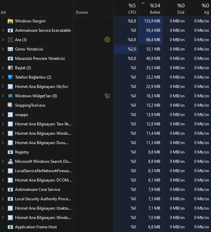Click the 23,2 MB memory value
The image size is (211, 232).
[153, 77]
